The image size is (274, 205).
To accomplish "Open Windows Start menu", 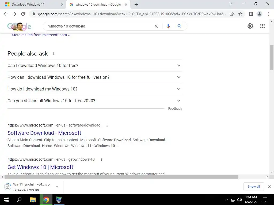I will pyautogui.click(x=6, y=200).
